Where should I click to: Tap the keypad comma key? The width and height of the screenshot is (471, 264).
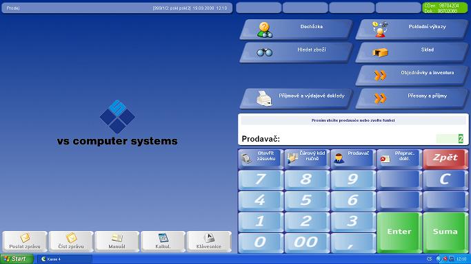353,243
